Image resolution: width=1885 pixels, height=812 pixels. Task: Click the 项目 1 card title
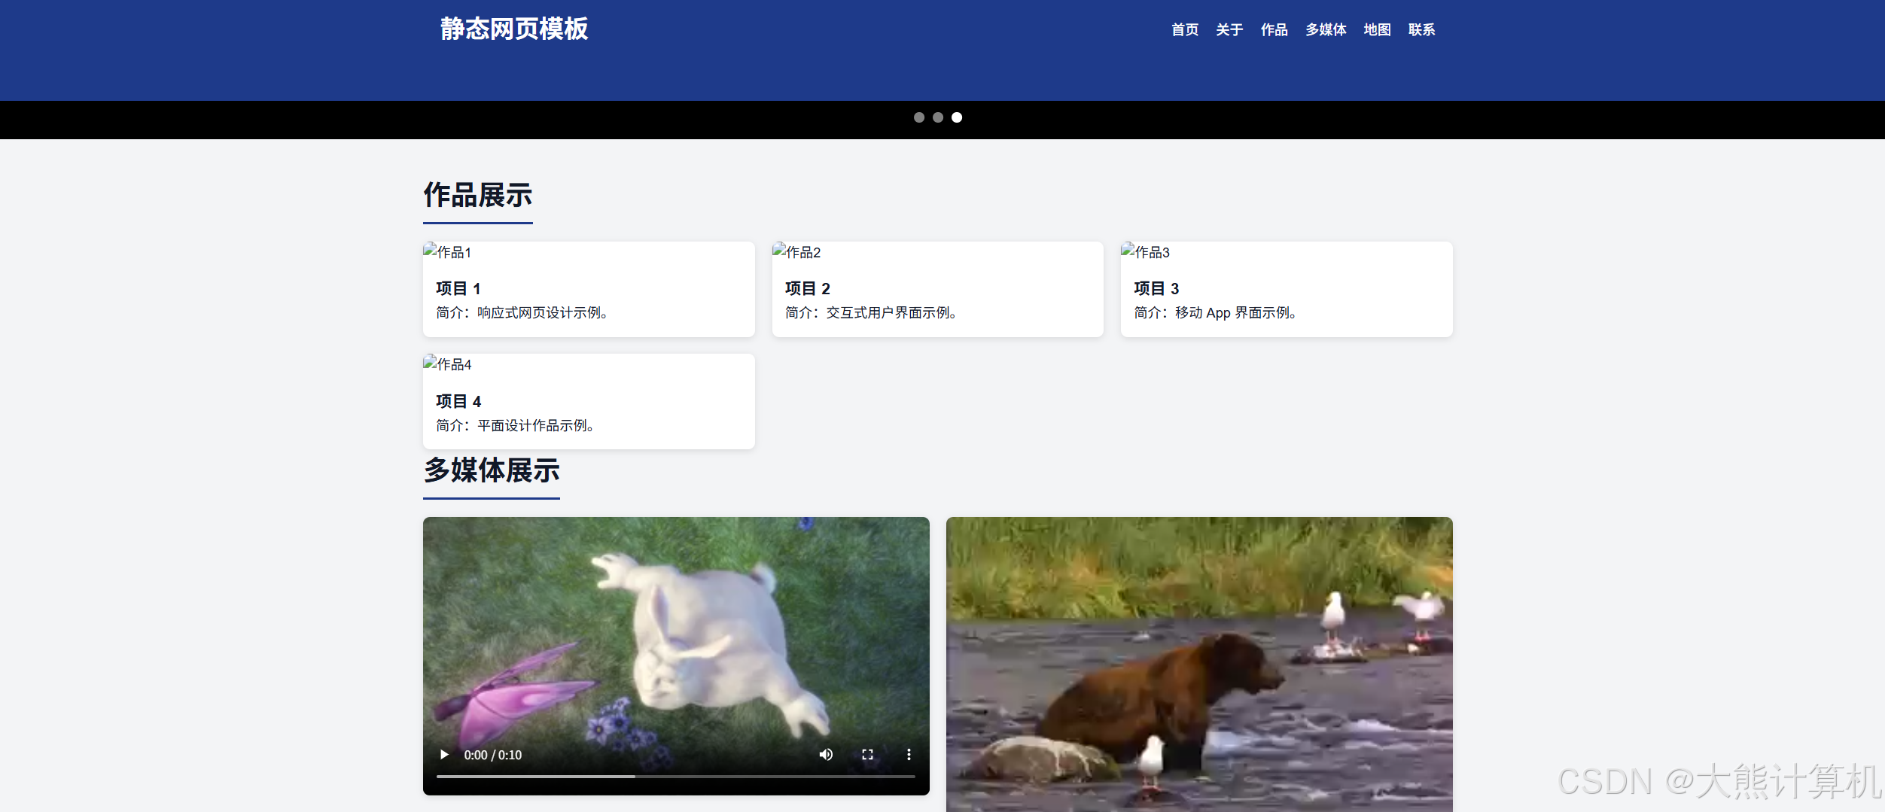pos(458,288)
